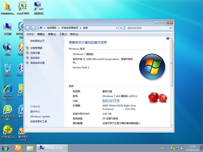Viewport: 203px width, 152px height.
Task: Refresh the page with the refresh button
Action: click(x=121, y=28)
